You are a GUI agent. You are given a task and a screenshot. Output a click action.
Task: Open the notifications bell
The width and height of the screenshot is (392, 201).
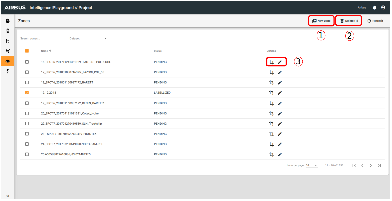click(375, 8)
